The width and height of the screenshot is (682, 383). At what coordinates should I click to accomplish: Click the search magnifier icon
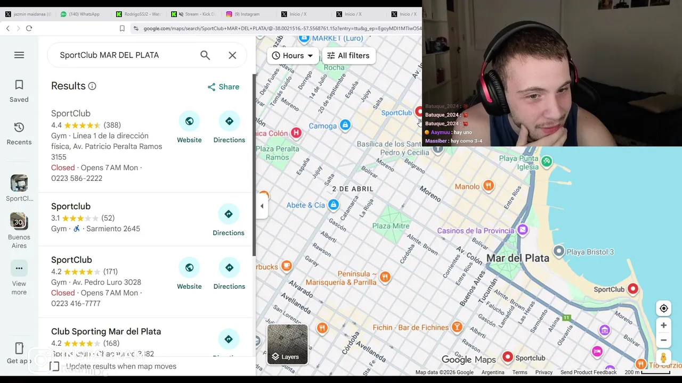tap(205, 55)
